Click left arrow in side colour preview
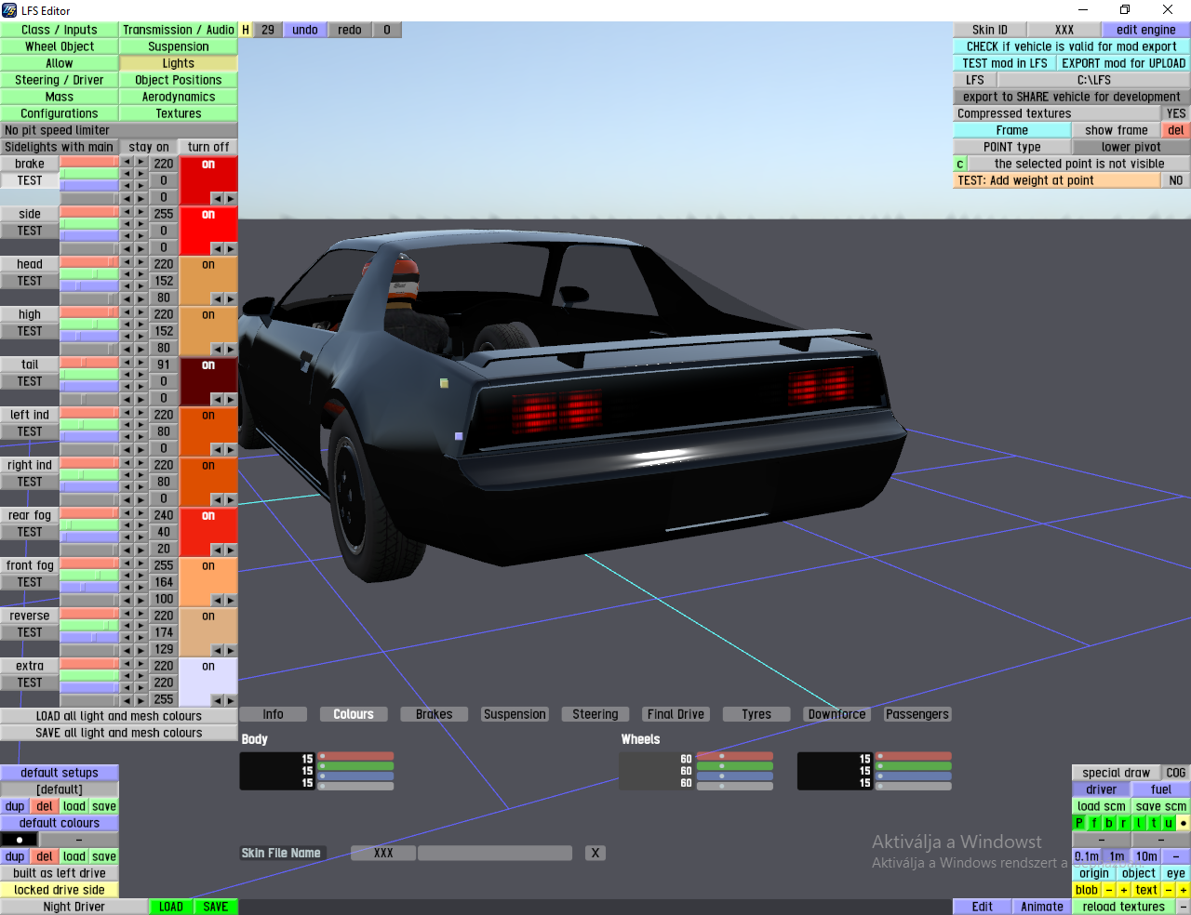This screenshot has width=1191, height=915. 217,248
